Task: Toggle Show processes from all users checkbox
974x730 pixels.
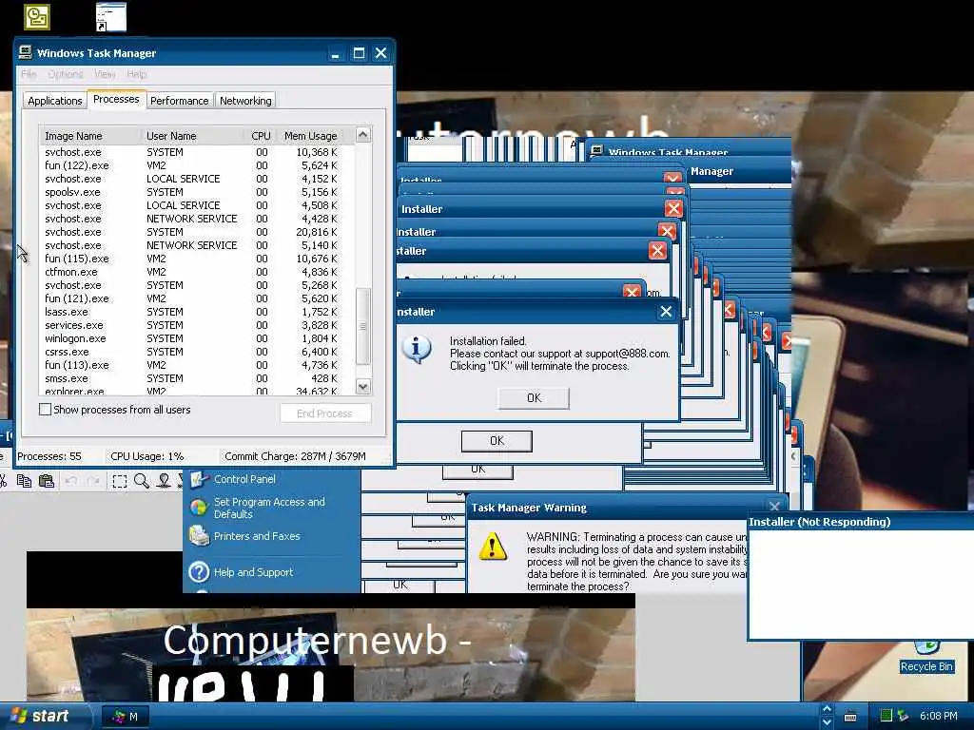Action: coord(46,410)
